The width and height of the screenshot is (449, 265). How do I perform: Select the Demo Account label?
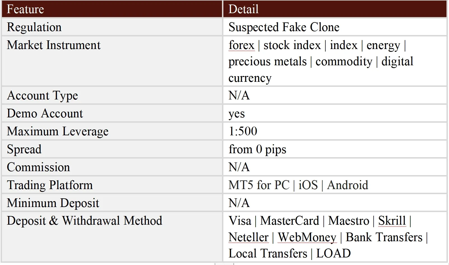[45, 113]
